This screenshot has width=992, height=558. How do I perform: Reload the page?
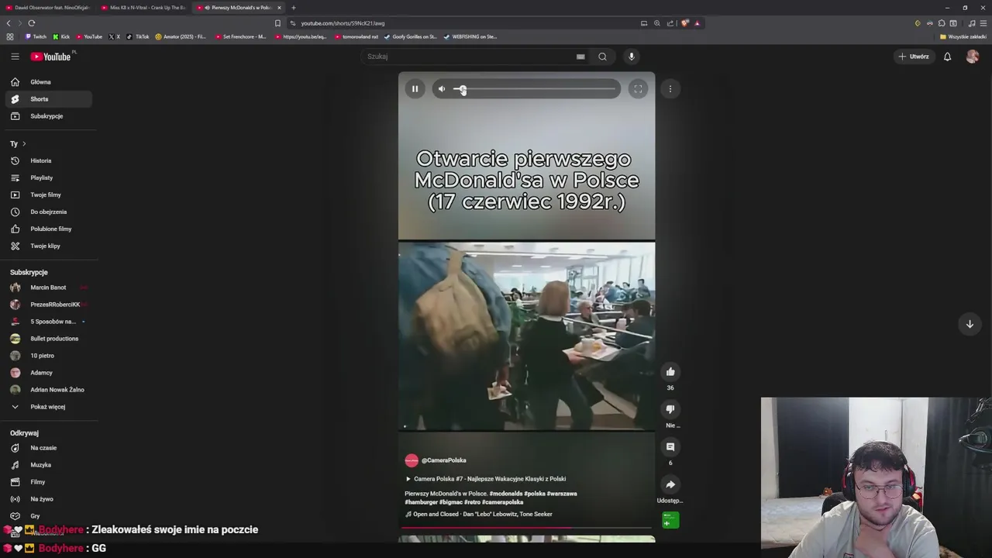click(x=32, y=23)
